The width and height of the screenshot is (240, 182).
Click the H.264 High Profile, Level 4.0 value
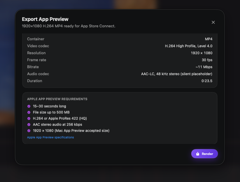pyautogui.click(x=189, y=46)
